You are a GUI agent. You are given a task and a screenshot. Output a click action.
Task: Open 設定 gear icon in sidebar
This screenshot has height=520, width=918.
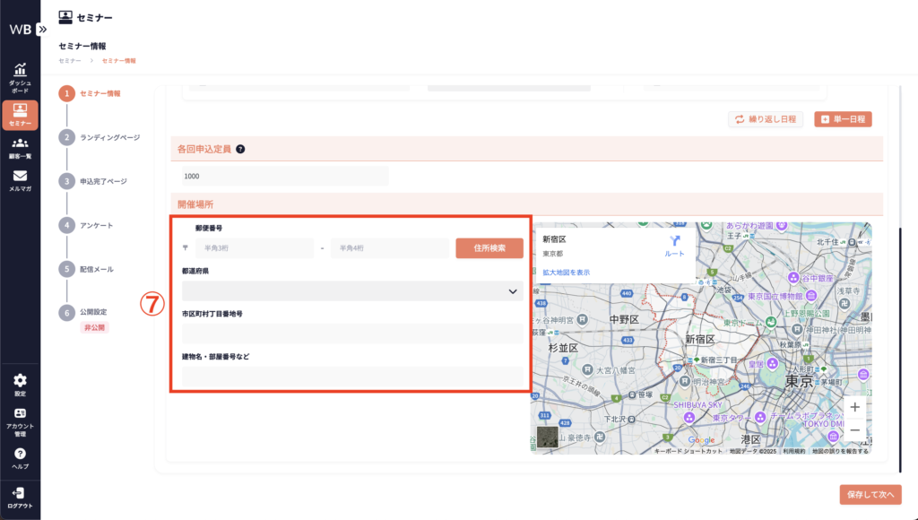point(20,381)
